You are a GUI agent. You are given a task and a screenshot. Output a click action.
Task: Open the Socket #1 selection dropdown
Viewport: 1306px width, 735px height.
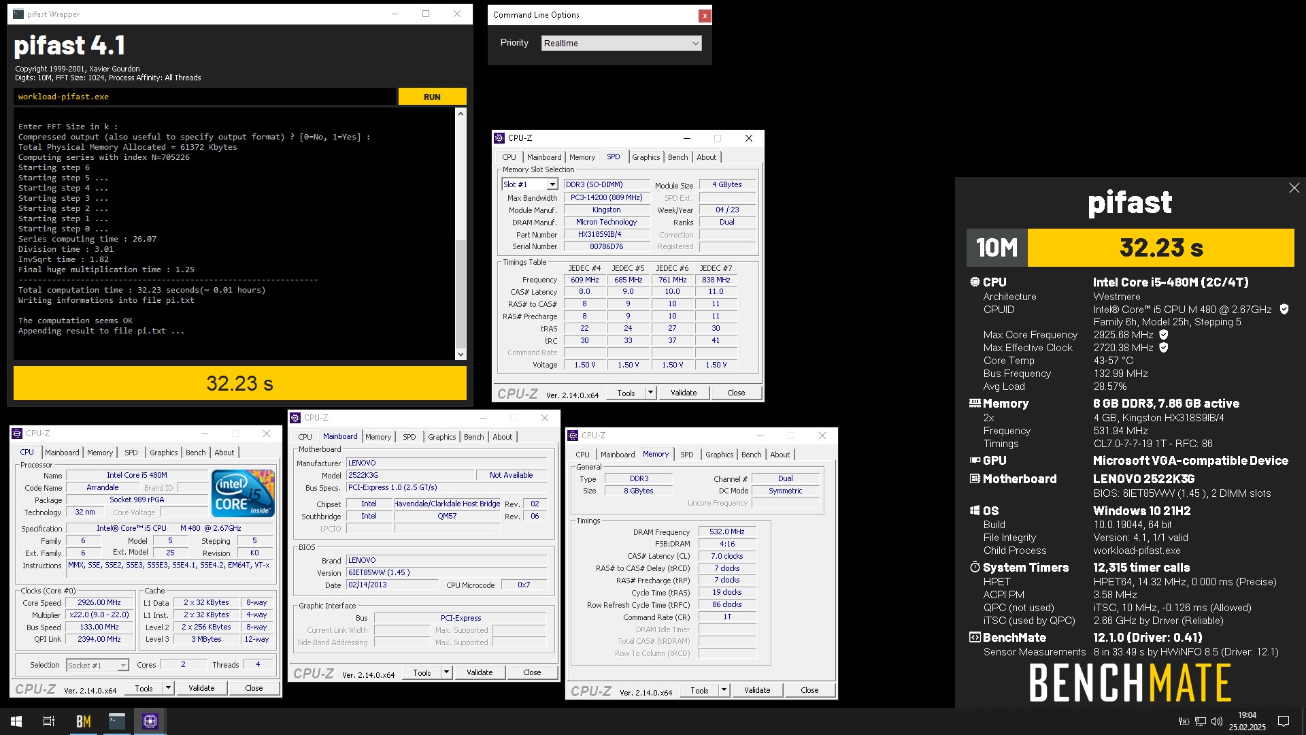click(97, 665)
